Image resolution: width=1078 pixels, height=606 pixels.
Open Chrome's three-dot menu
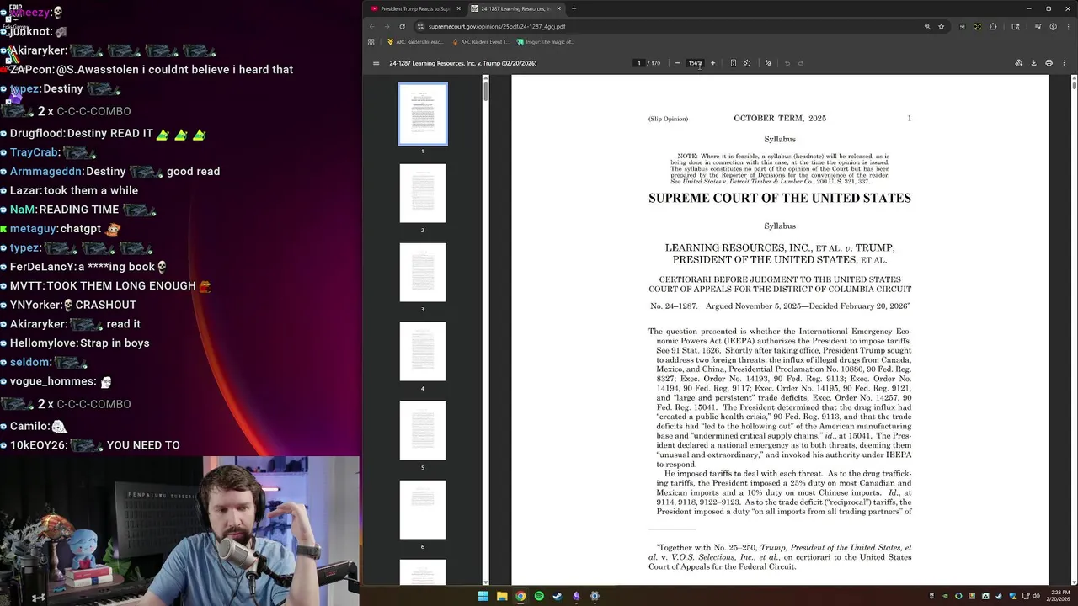1067,26
